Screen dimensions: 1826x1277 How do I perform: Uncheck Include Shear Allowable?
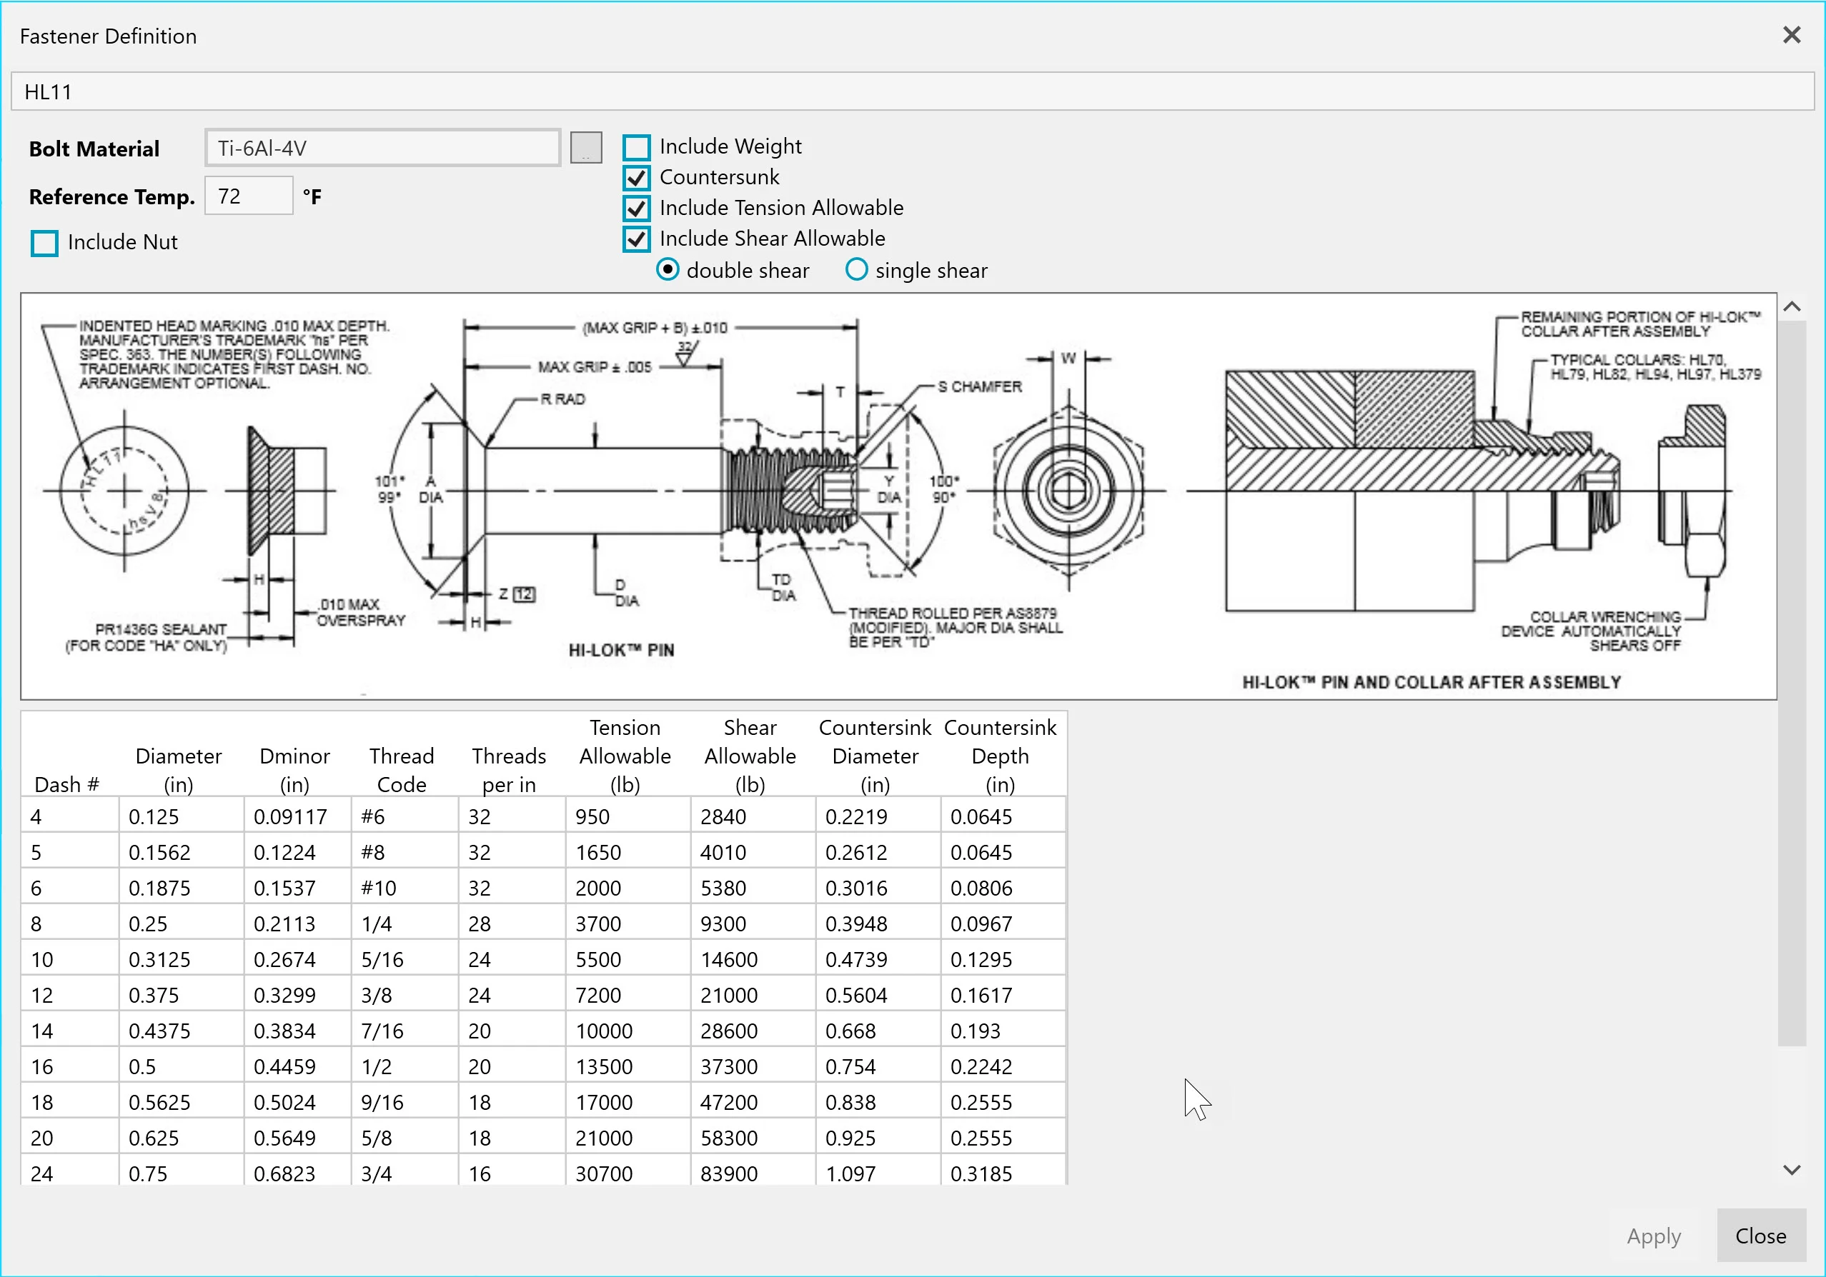point(636,239)
